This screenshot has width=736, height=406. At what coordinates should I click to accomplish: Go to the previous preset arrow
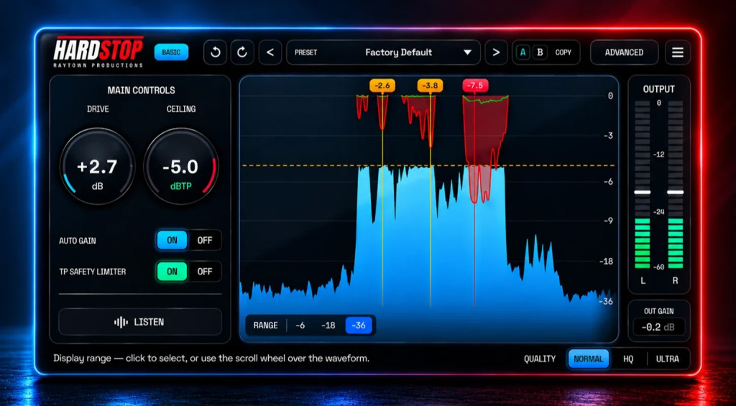click(x=270, y=52)
